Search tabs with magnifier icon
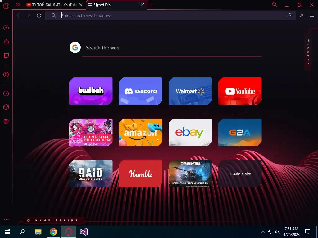 tap(275, 4)
